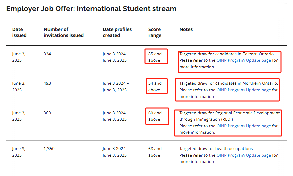Open OINP Program Update page link in REDI row
Viewport: 293px width, 176px height.
243,126
